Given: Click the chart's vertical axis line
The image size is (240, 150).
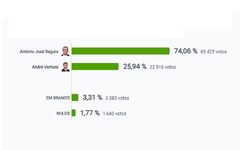Looking at the screenshot, I should coord(71,82).
